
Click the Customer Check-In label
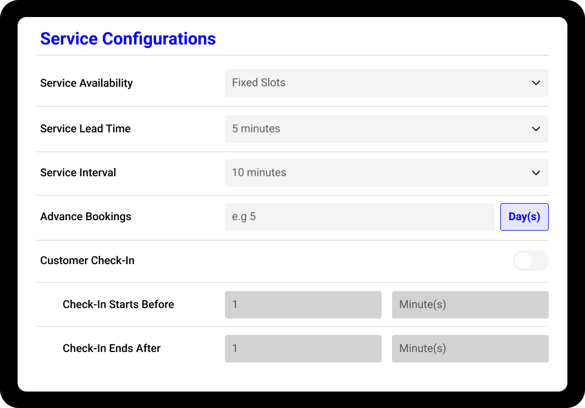[x=87, y=261]
